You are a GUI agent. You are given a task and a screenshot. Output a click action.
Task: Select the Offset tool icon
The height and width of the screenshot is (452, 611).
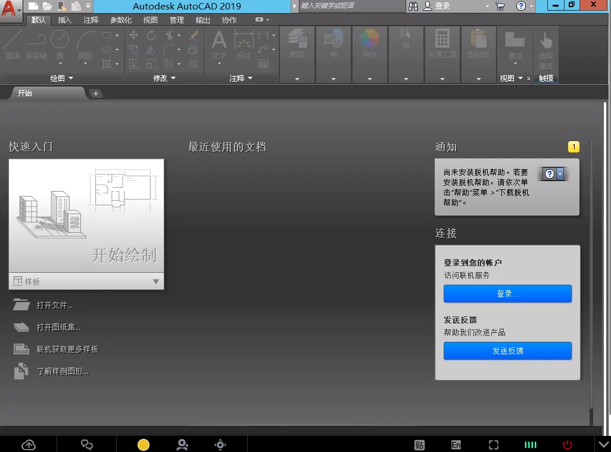(x=194, y=64)
